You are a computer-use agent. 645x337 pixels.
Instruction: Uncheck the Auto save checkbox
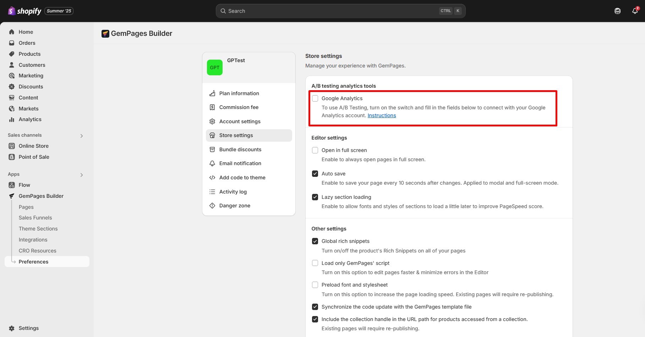[x=315, y=174]
